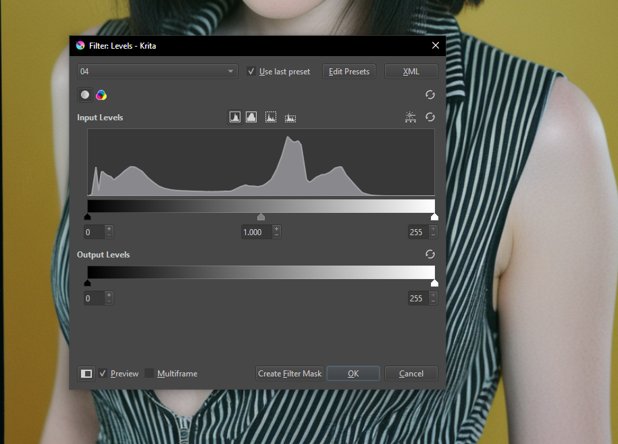
Task: Reset all levels with top reset icon
Action: [x=430, y=95]
